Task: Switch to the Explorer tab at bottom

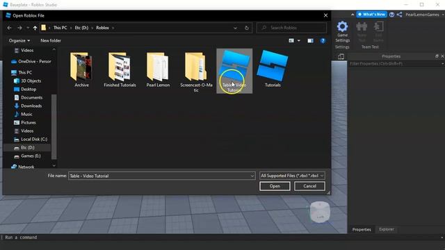Action: pyautogui.click(x=387, y=229)
